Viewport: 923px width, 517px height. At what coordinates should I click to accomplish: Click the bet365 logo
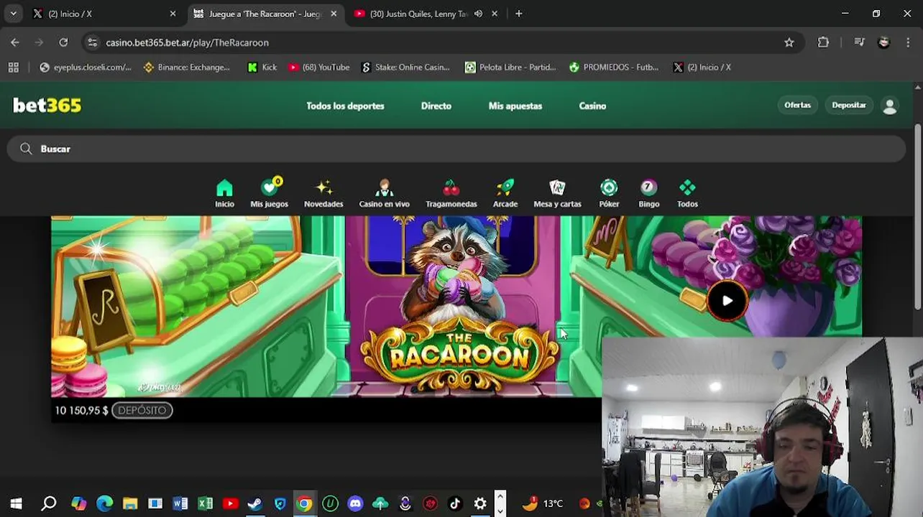(x=47, y=106)
